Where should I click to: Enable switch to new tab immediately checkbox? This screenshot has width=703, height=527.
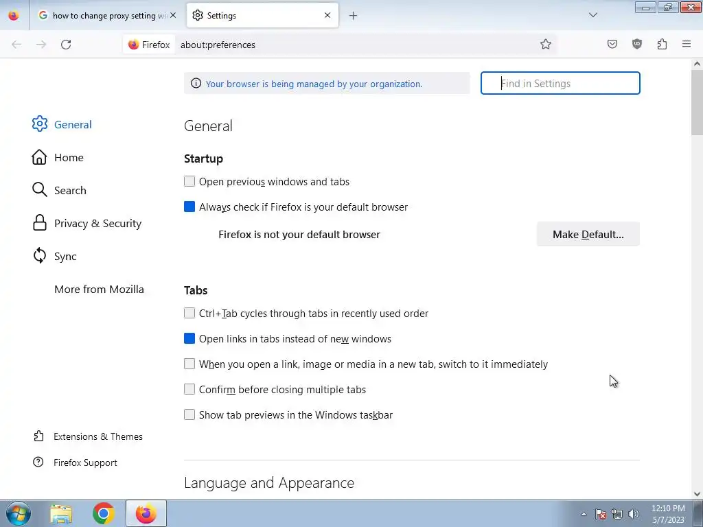point(189,364)
